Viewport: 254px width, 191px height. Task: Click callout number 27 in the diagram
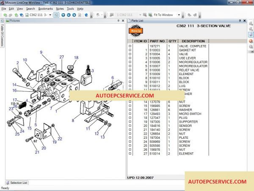[61, 57]
